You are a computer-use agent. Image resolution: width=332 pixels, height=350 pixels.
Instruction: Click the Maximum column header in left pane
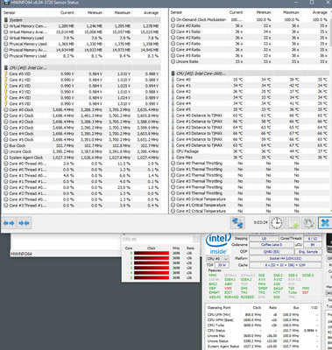(122, 13)
